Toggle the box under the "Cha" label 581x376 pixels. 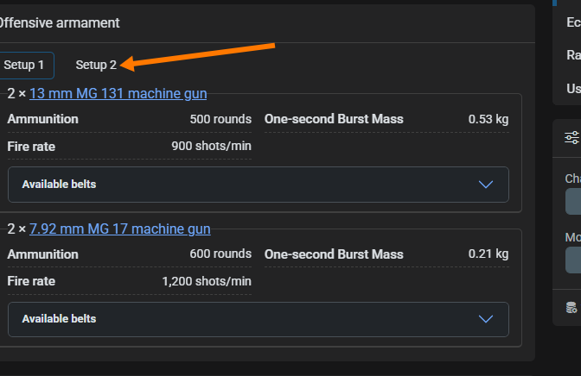[573, 202]
